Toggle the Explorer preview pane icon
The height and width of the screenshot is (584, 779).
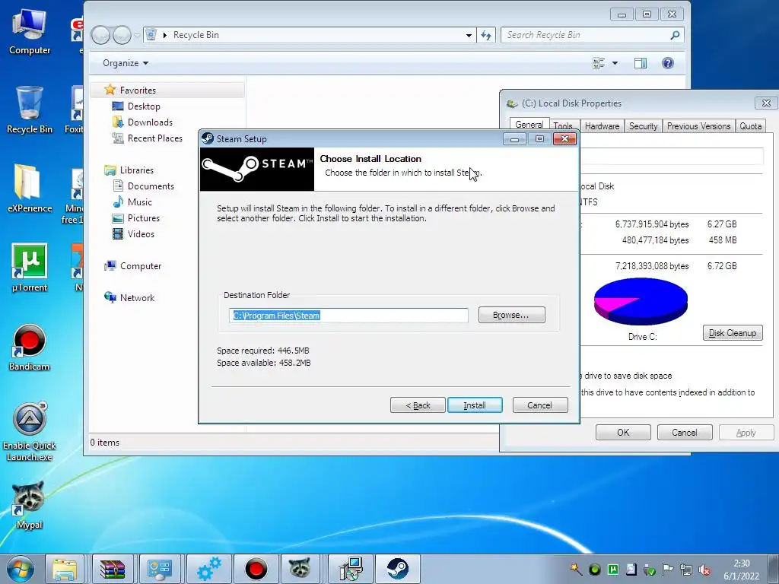click(641, 63)
